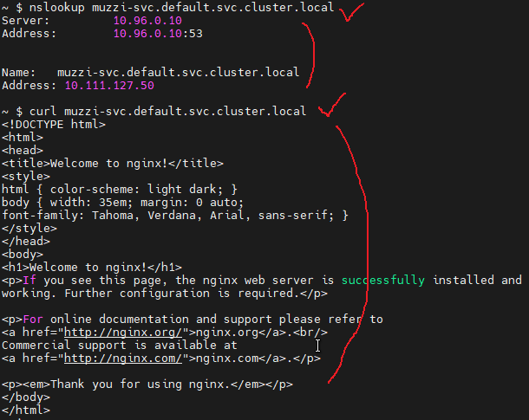Click the opening <style> tag line

[26, 177]
